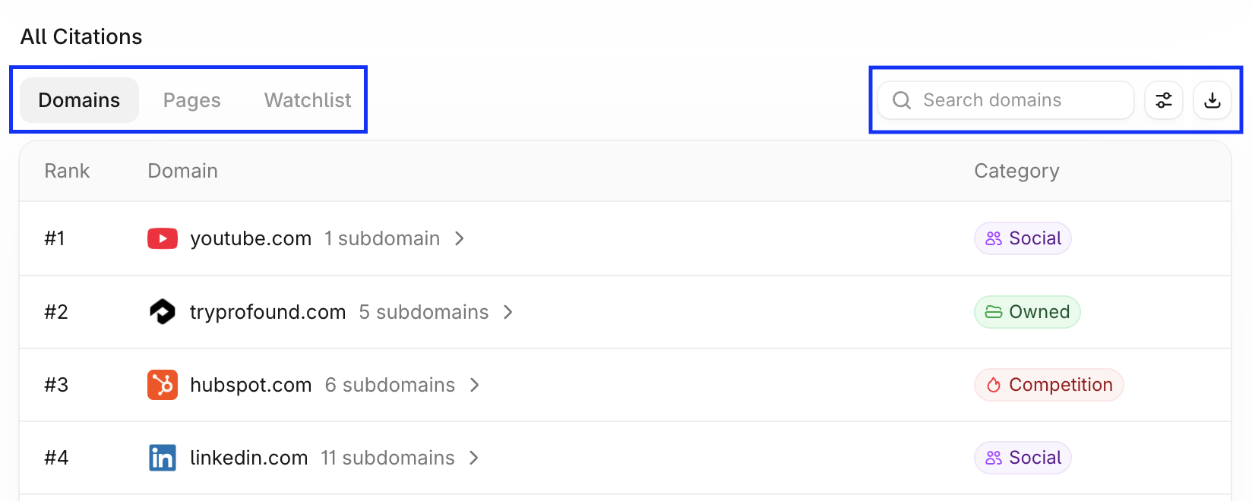
Task: Open the hubspot.com domain link
Action: (251, 385)
